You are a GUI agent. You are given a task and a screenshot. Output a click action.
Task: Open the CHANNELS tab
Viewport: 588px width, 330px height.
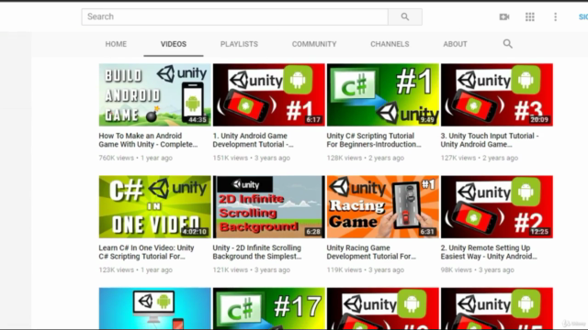(x=390, y=44)
